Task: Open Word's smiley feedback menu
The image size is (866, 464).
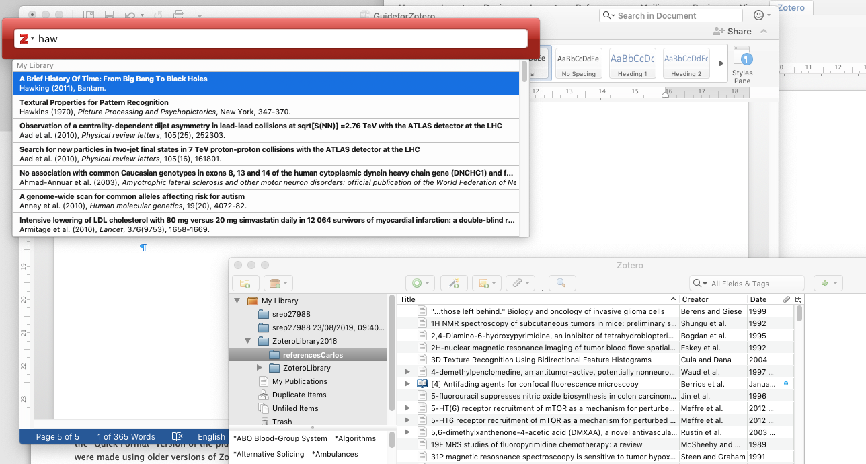Action: [x=762, y=15]
